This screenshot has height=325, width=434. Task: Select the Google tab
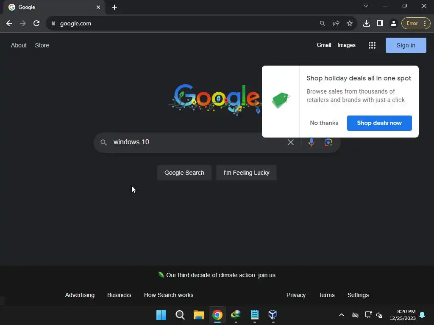(x=54, y=7)
